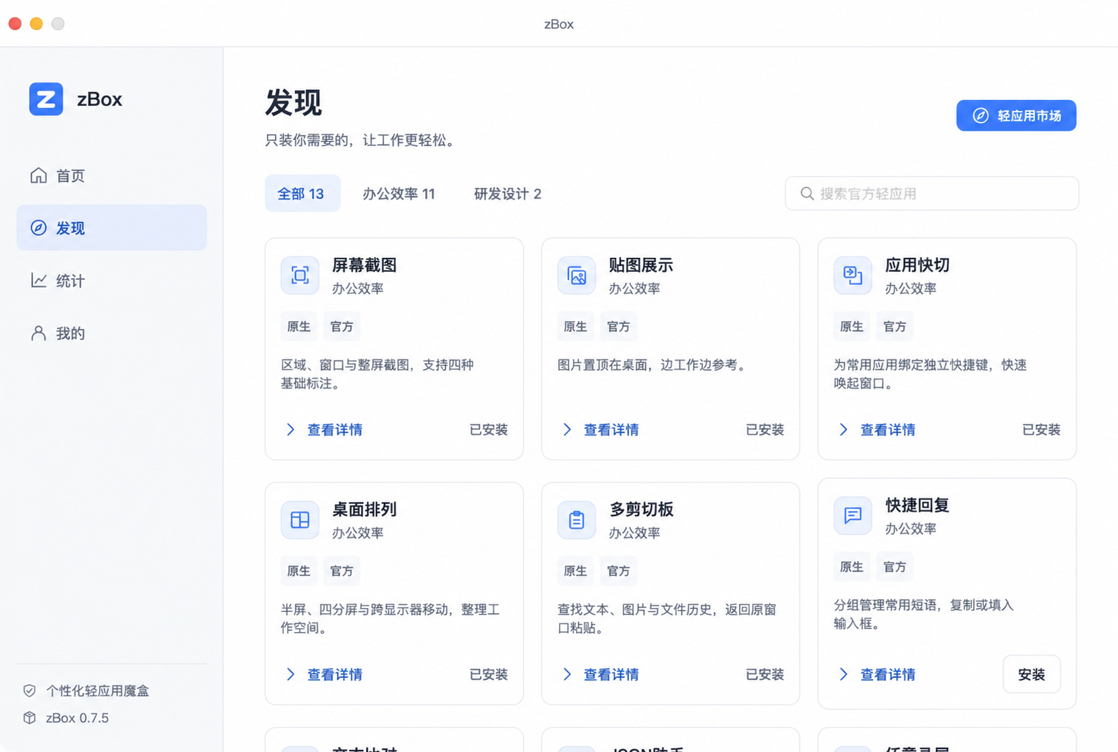
Task: Click the chevron beside 屏幕截图 查看详情
Action: point(290,430)
